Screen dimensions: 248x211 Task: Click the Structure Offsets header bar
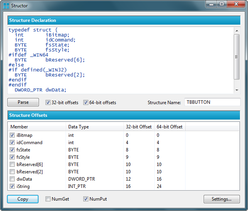124,115
